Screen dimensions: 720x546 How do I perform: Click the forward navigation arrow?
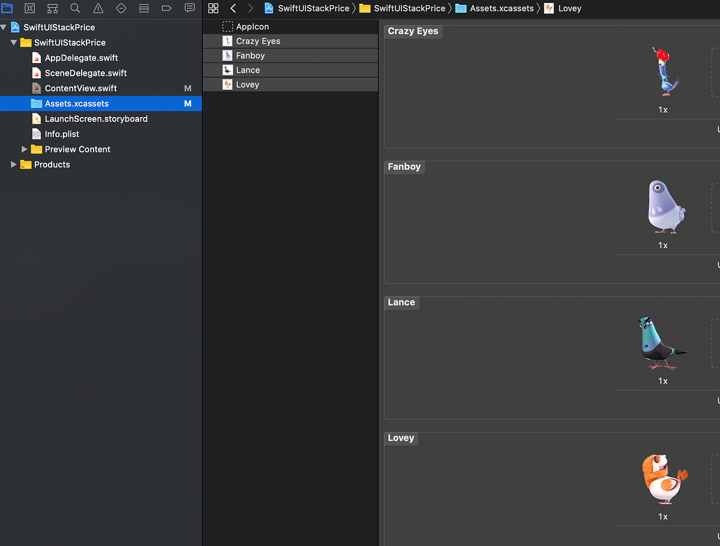[250, 8]
